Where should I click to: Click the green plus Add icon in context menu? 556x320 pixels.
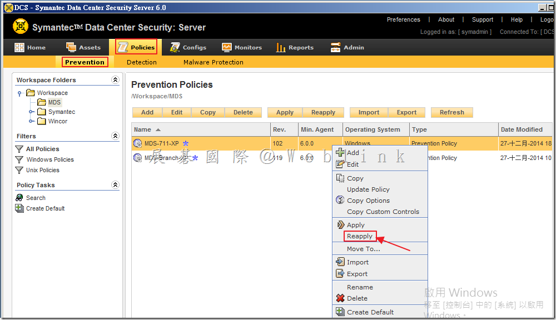[x=340, y=152]
